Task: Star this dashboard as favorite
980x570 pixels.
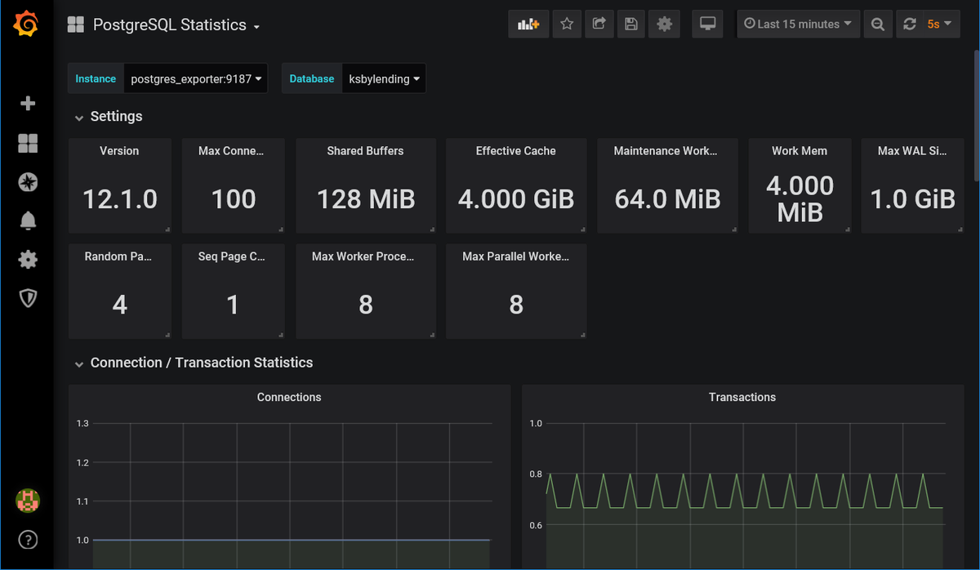Action: 567,24
